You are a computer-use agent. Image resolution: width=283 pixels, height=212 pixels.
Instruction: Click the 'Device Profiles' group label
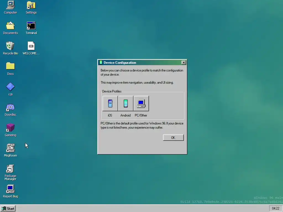click(112, 91)
